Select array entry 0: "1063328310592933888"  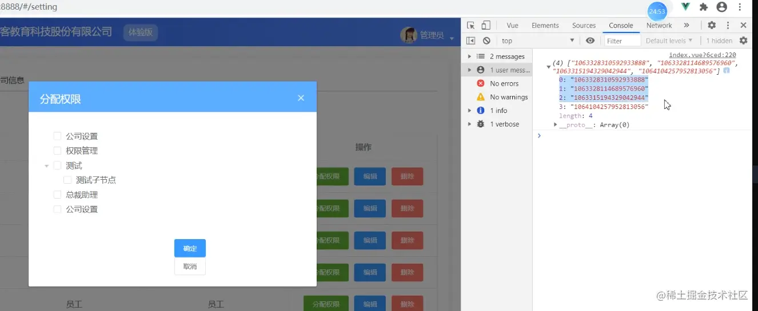coord(603,80)
